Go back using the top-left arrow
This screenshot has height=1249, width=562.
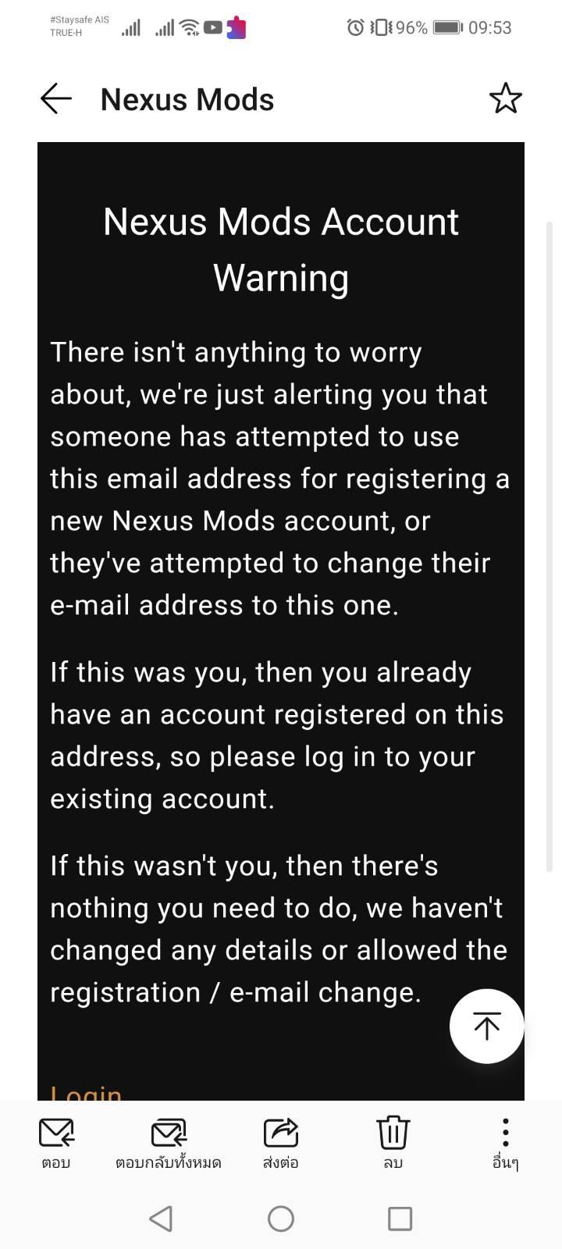[56, 99]
